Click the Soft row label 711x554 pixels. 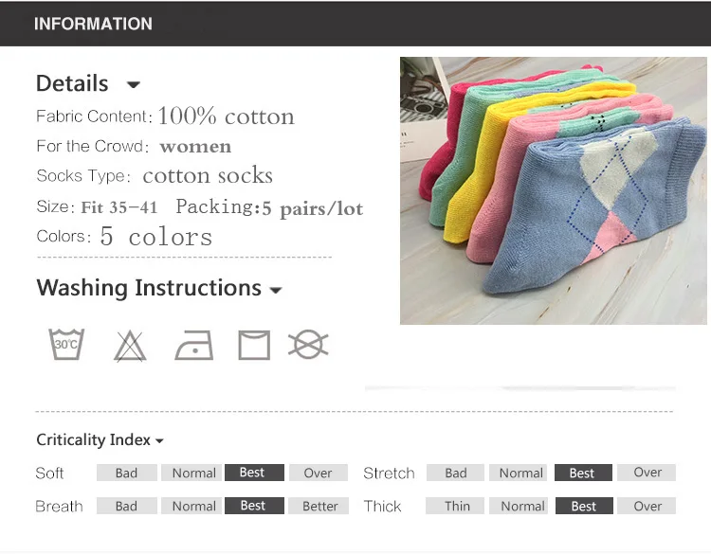[x=49, y=474]
